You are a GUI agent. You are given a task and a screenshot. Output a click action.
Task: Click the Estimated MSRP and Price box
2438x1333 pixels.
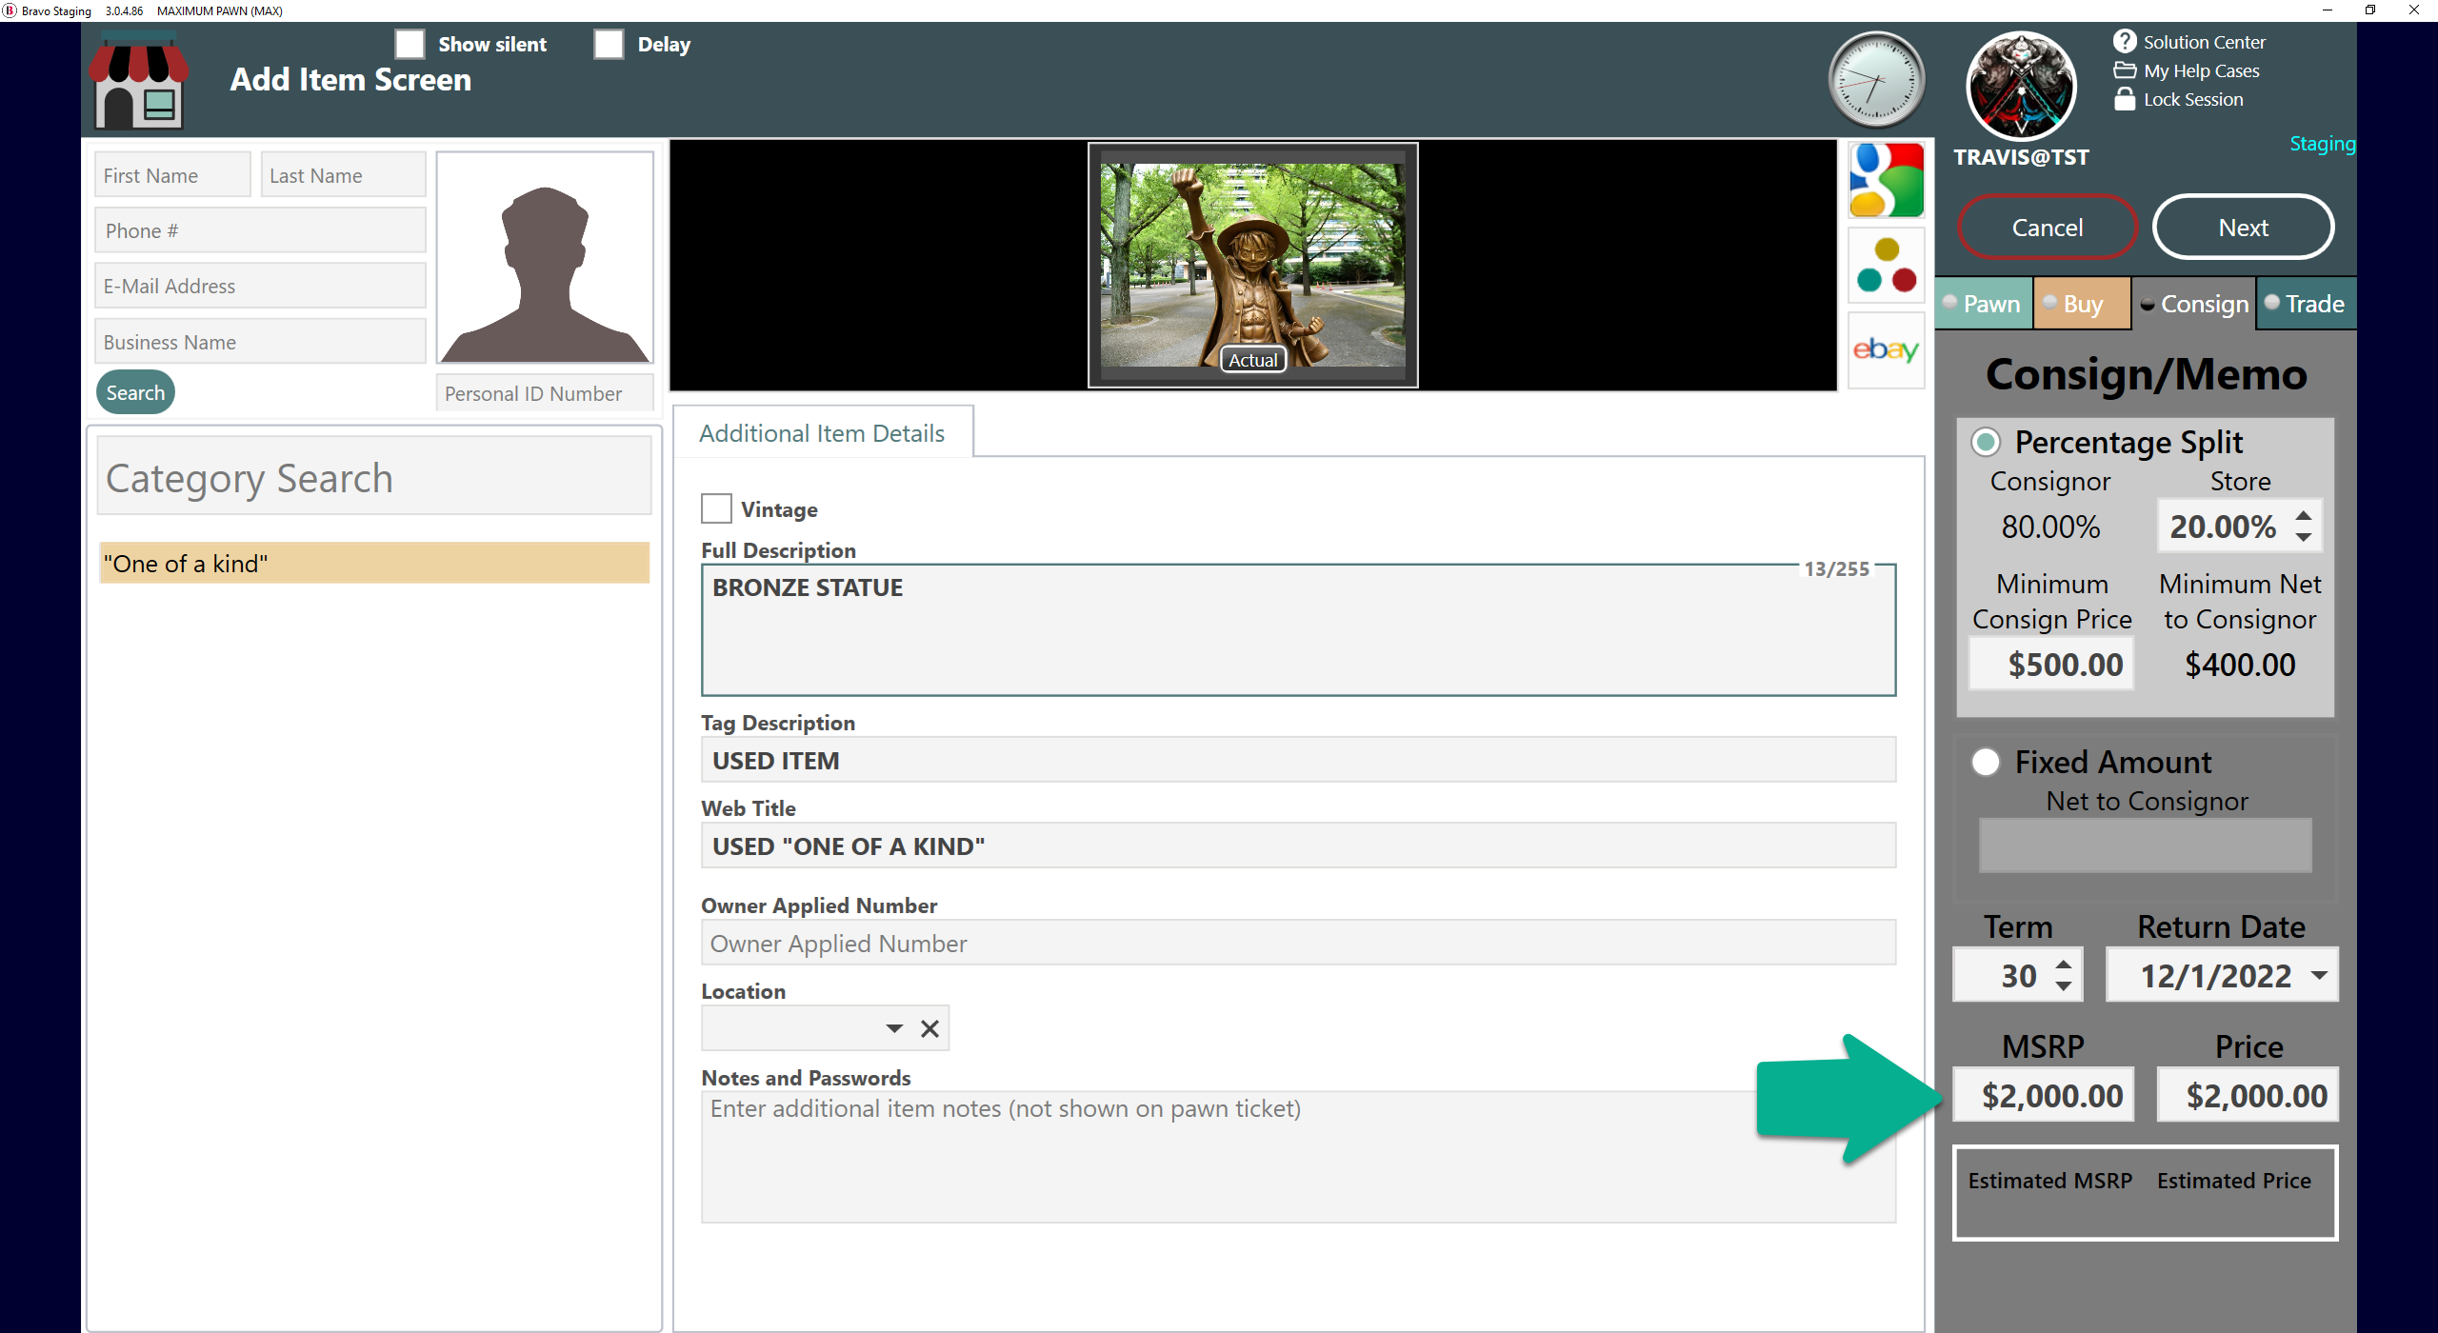[2146, 1193]
